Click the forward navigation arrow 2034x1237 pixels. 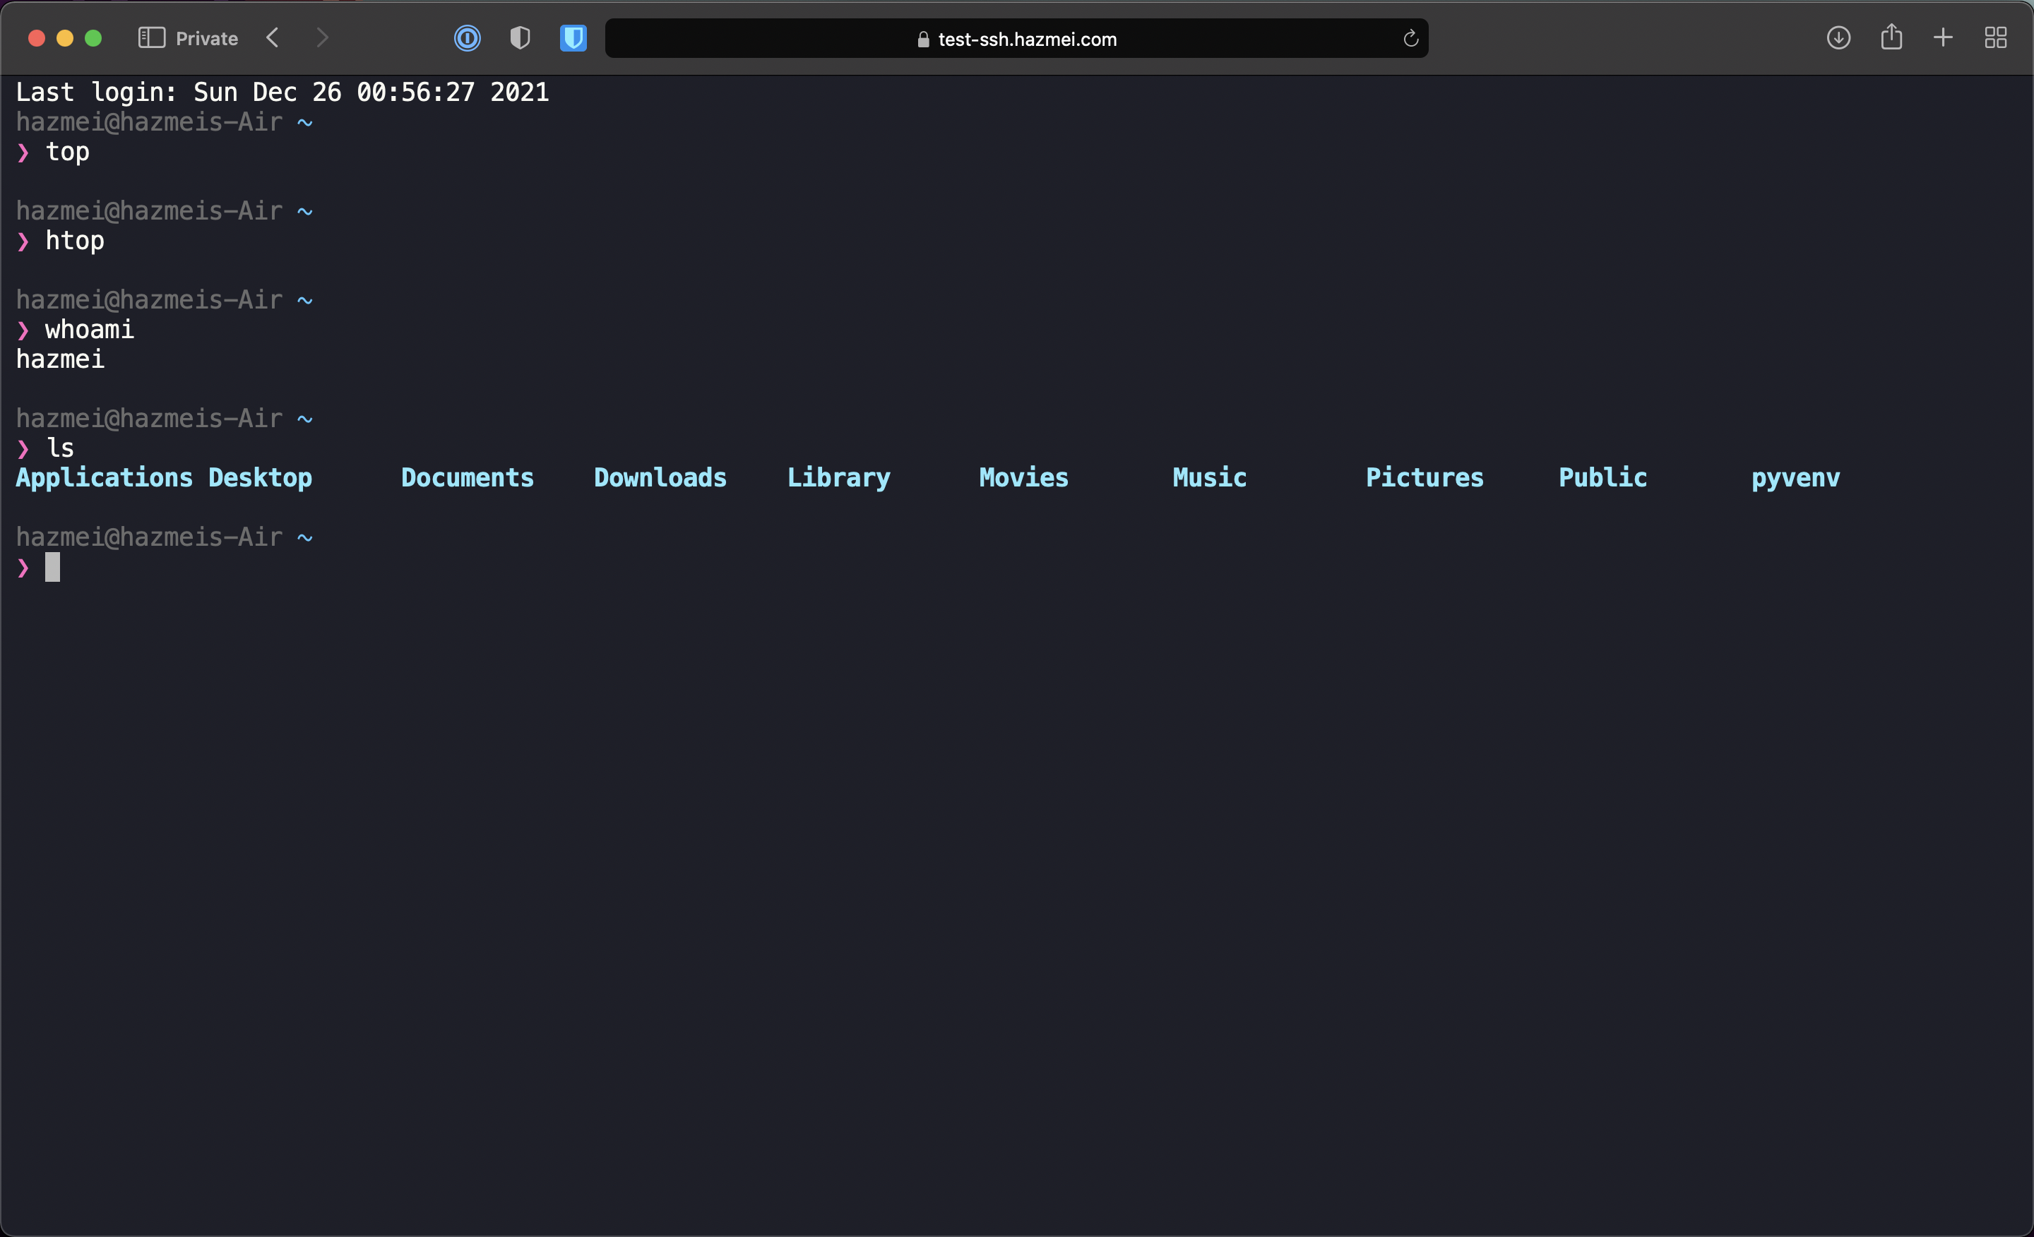(322, 38)
